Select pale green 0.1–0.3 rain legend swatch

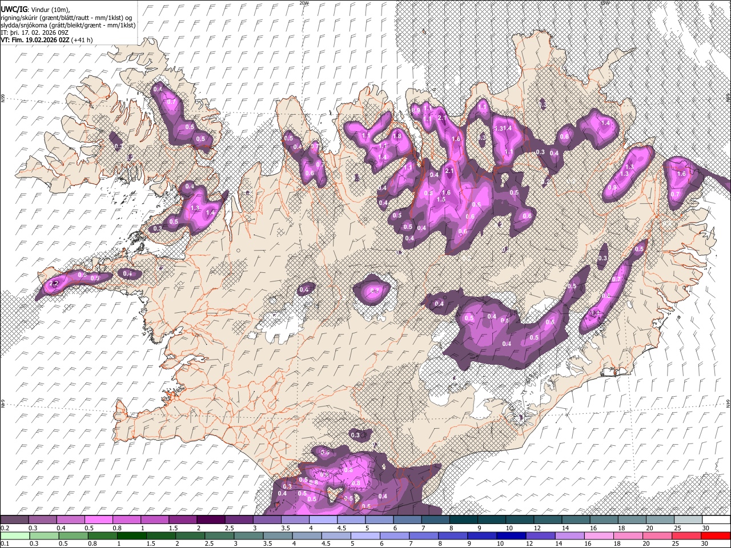14,535
